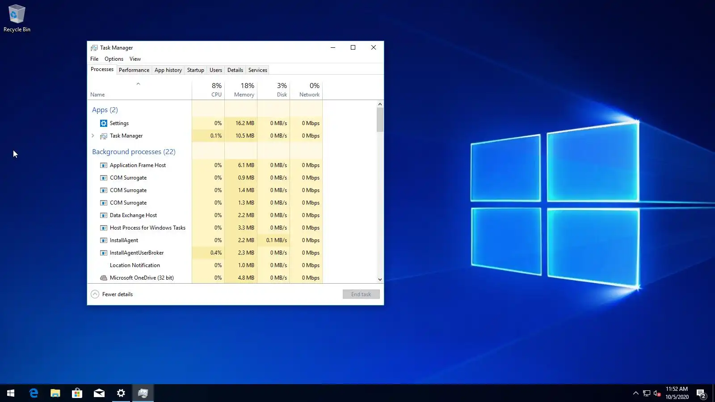Open the Mail app from the taskbar
Viewport: 715px width, 402px height.
coord(99,393)
